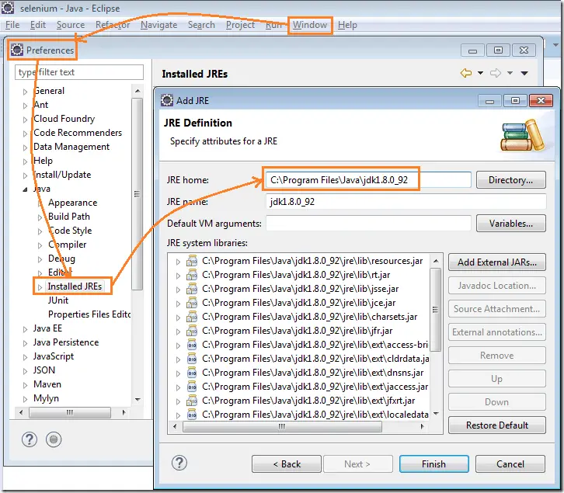564x493 pixels.
Task: Click the JRE name field
Action: [x=406, y=201]
